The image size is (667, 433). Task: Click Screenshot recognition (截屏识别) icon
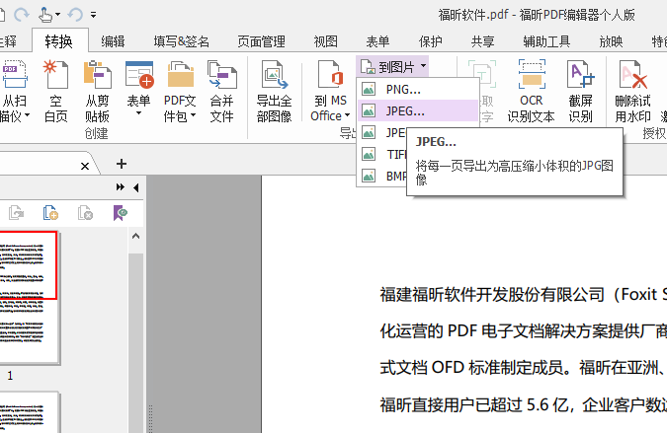[x=581, y=75]
